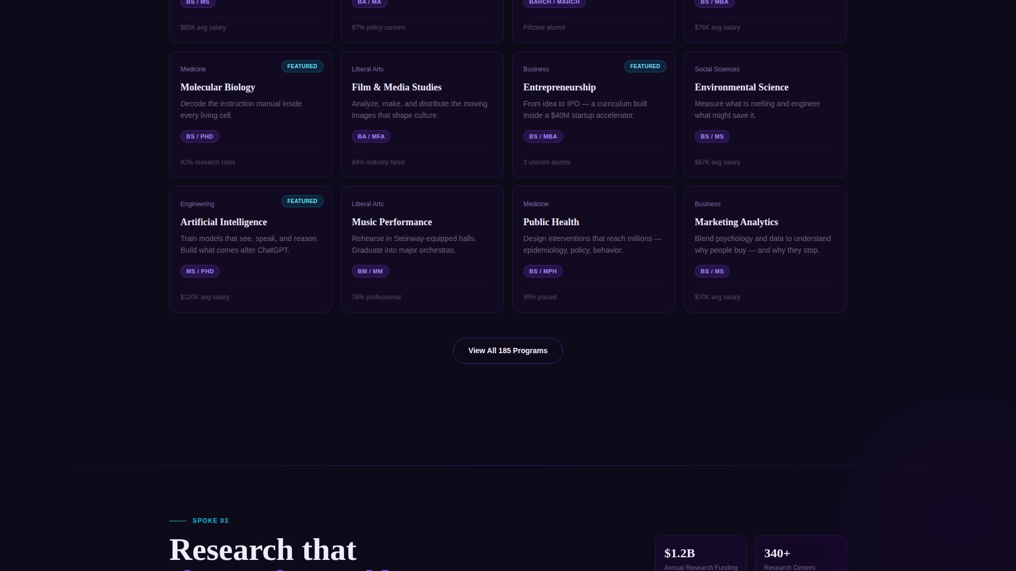Select the BS / MPH degree tag

pyautogui.click(x=543, y=271)
